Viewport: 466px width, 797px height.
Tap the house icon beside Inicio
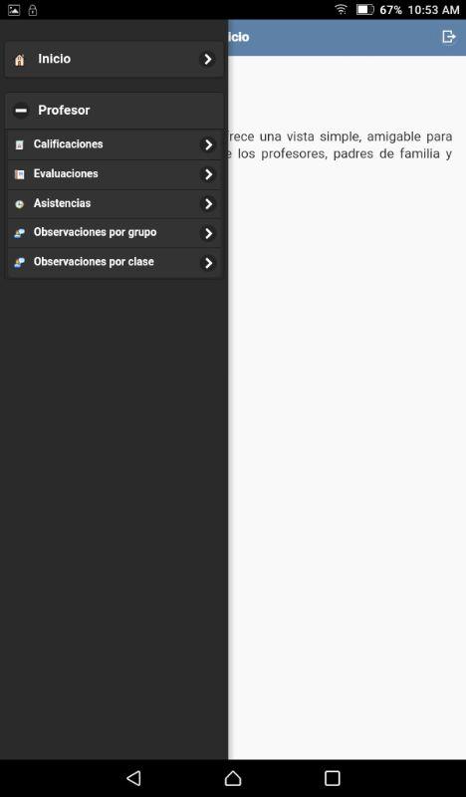point(20,60)
